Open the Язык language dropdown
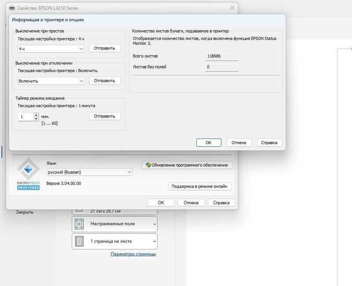The image size is (352, 286). (90, 172)
